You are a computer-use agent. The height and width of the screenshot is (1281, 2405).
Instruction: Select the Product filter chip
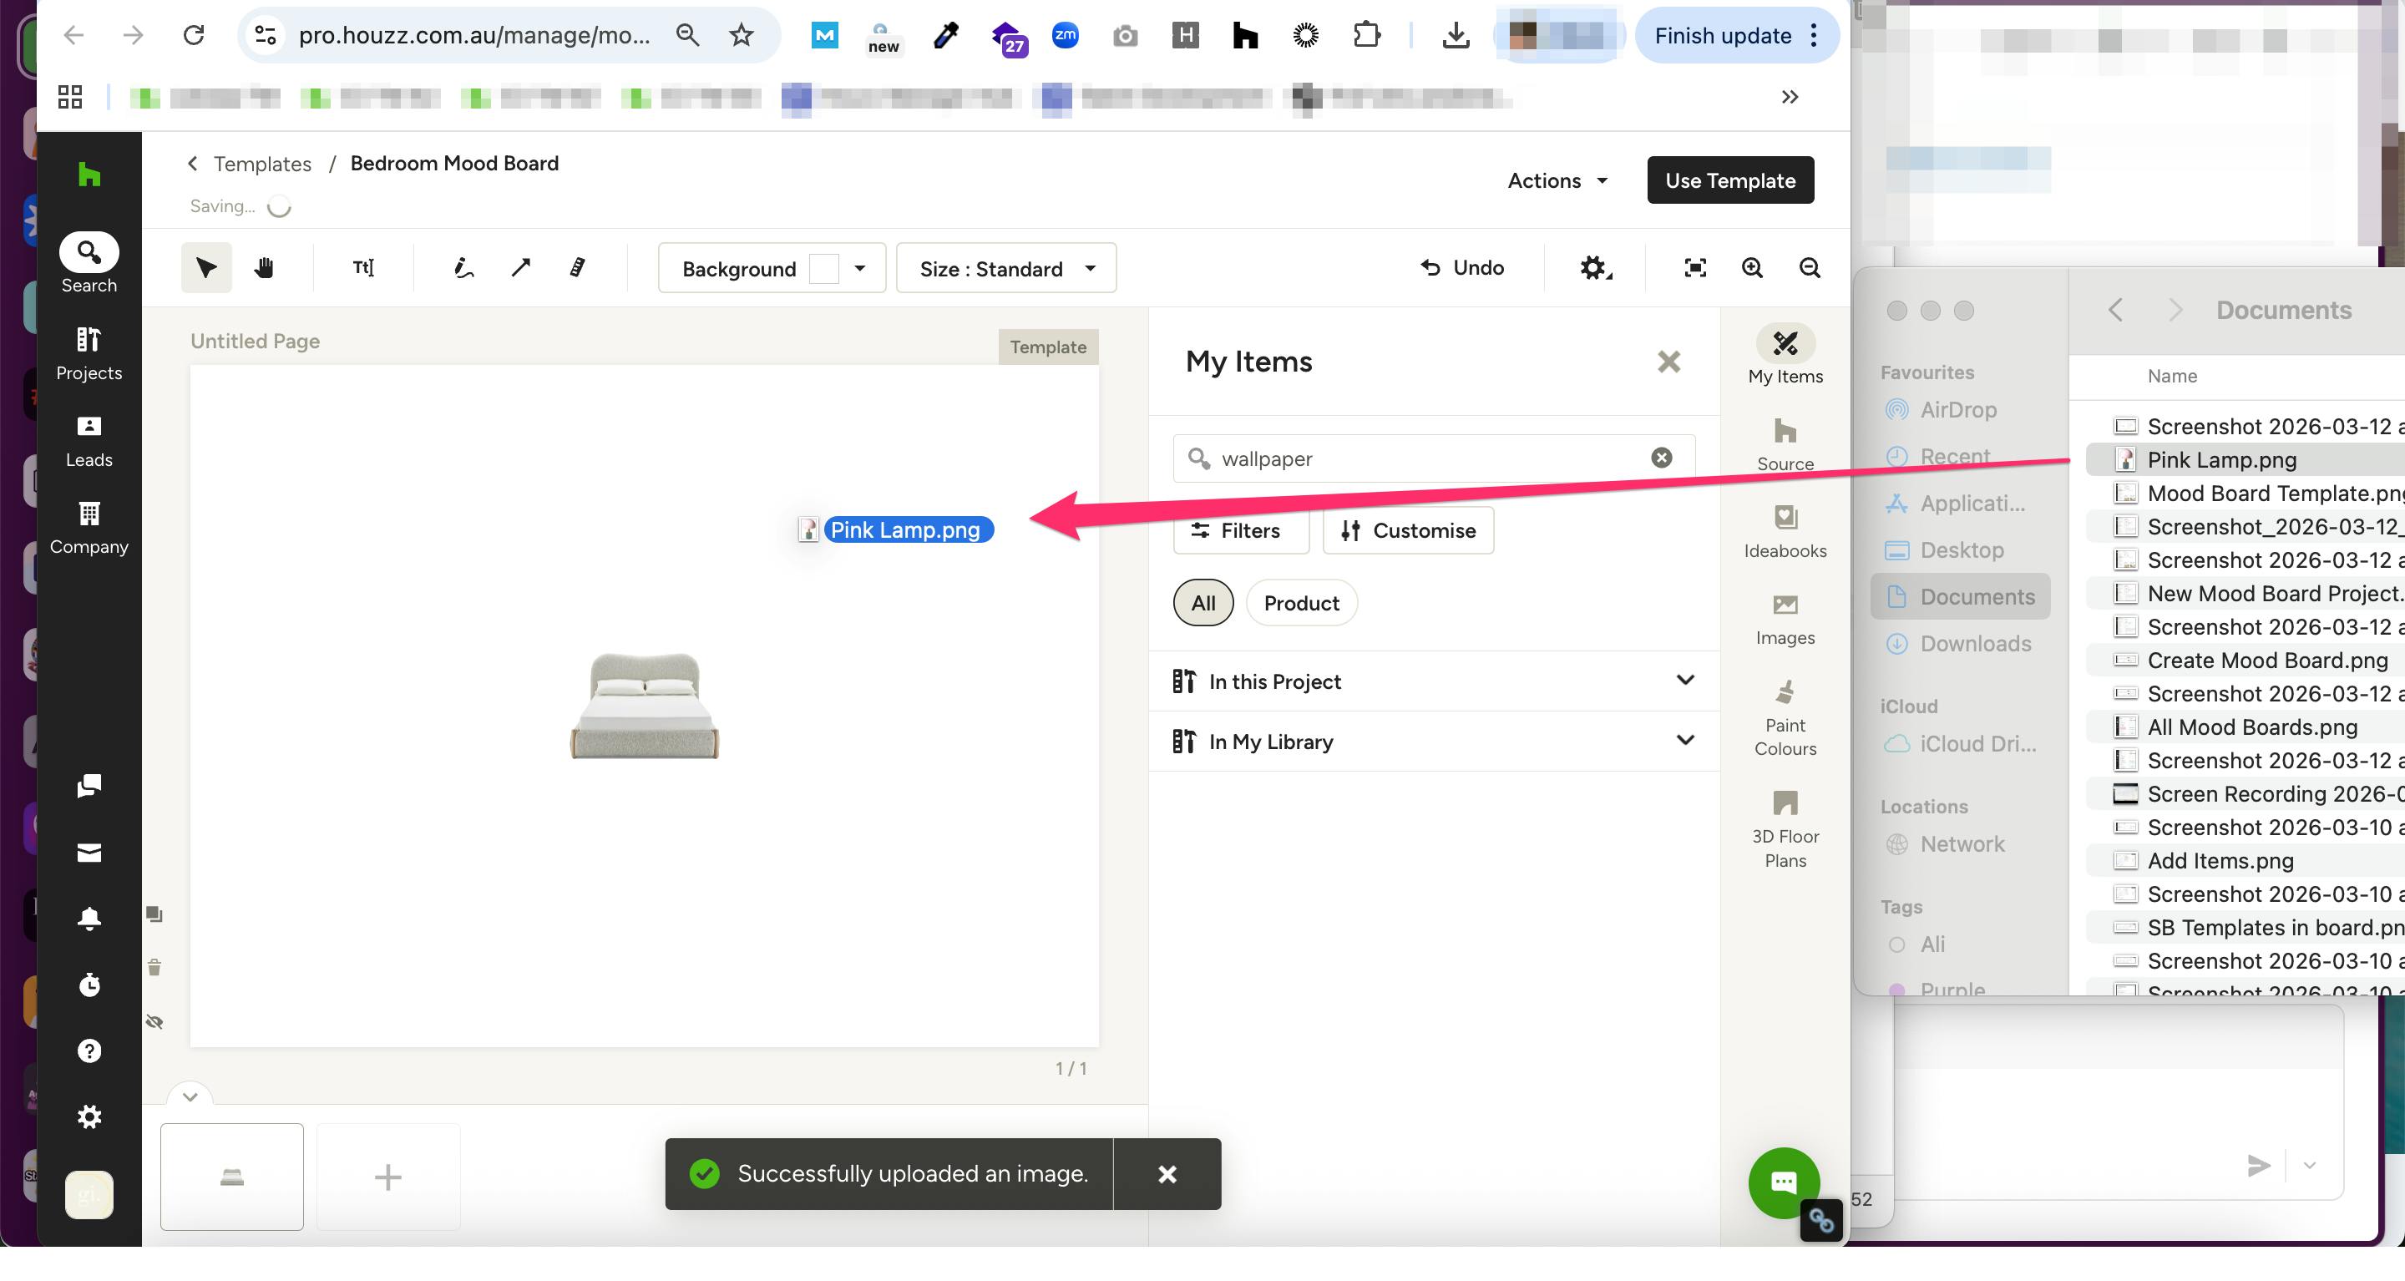1300,603
